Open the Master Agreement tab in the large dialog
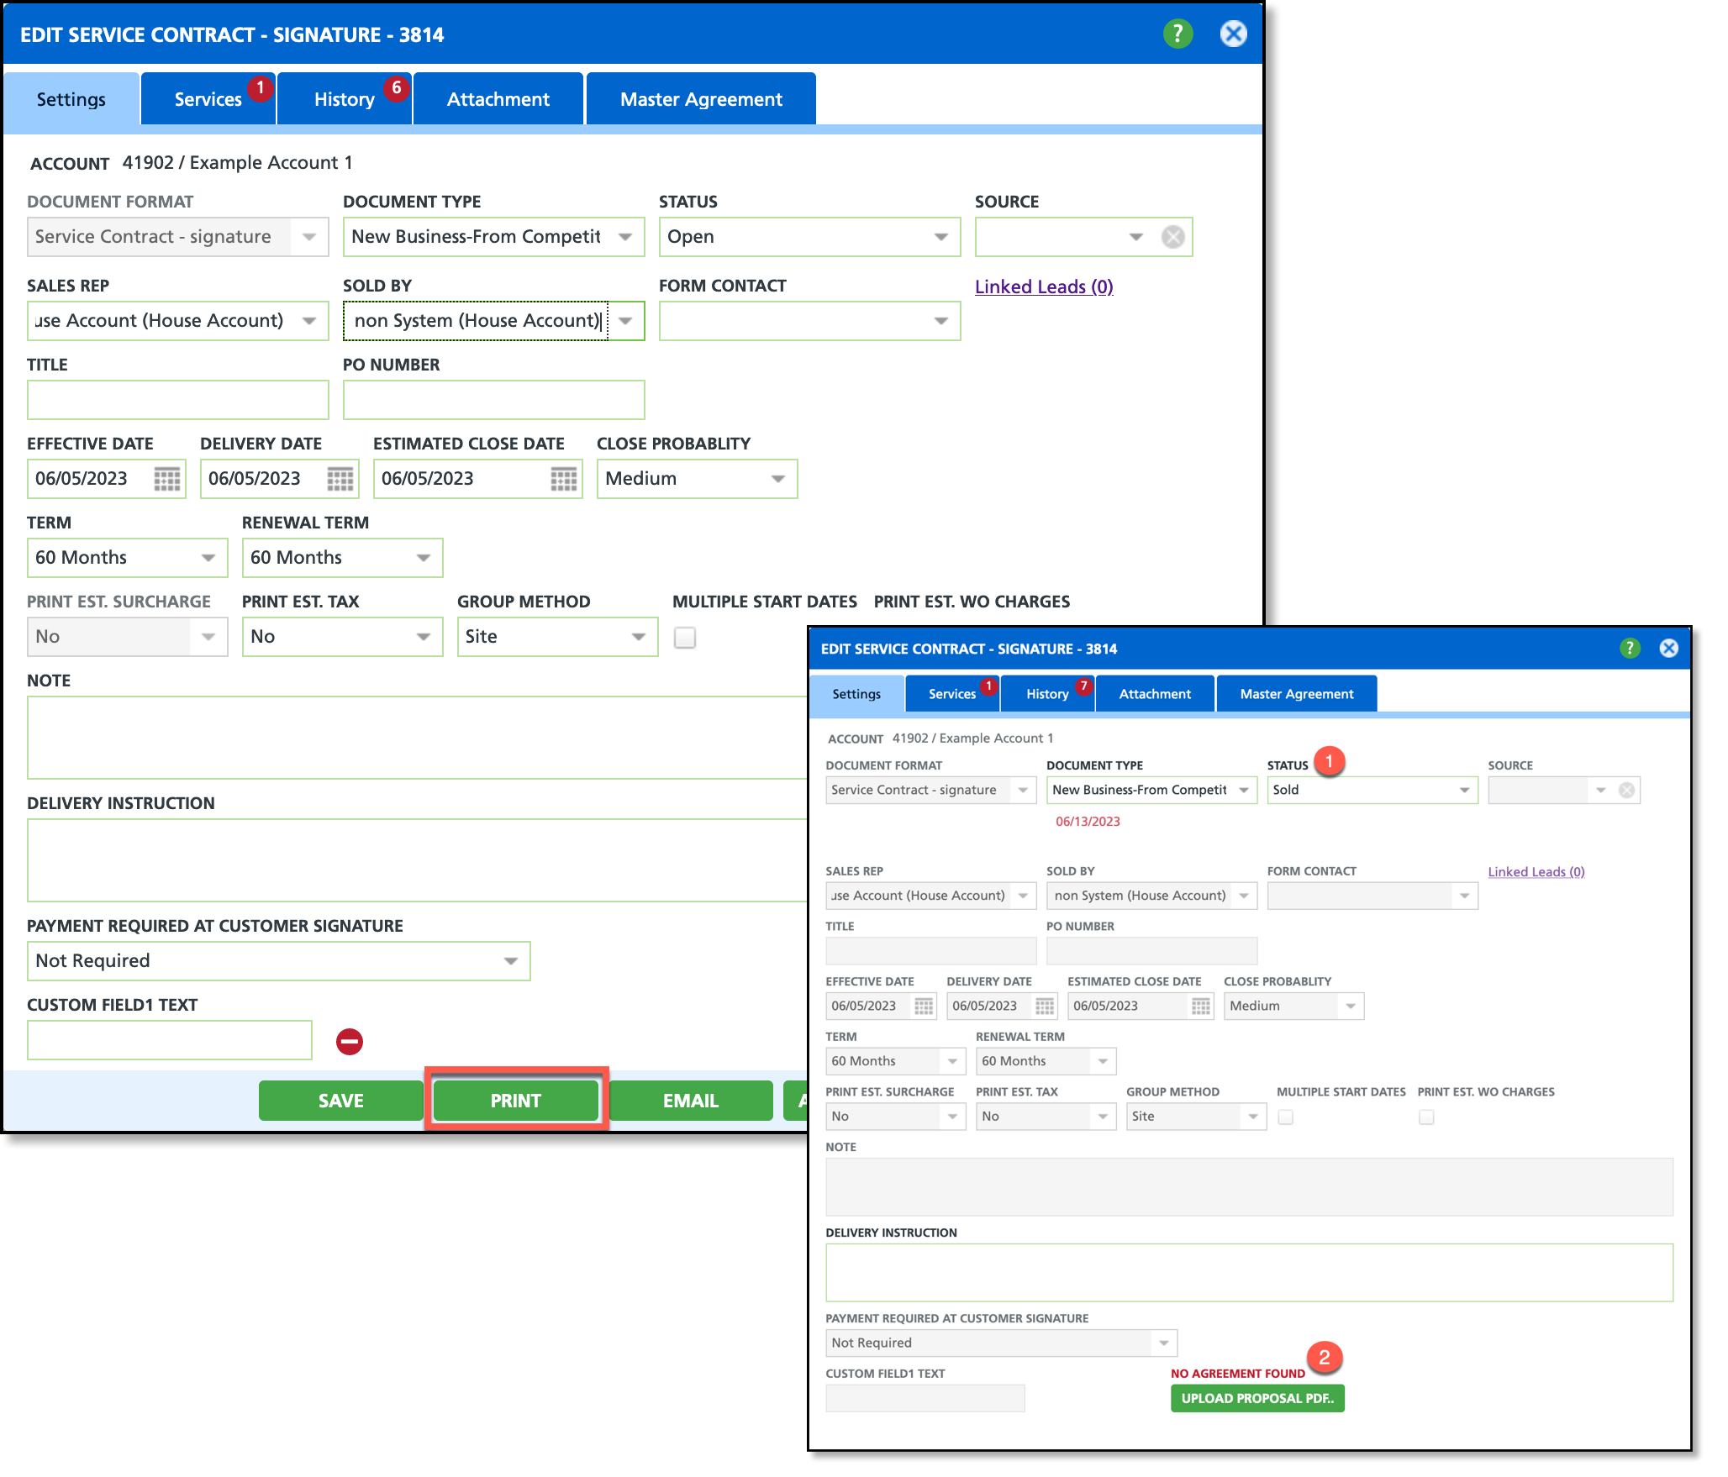The height and width of the screenshot is (1477, 1728). coord(700,99)
